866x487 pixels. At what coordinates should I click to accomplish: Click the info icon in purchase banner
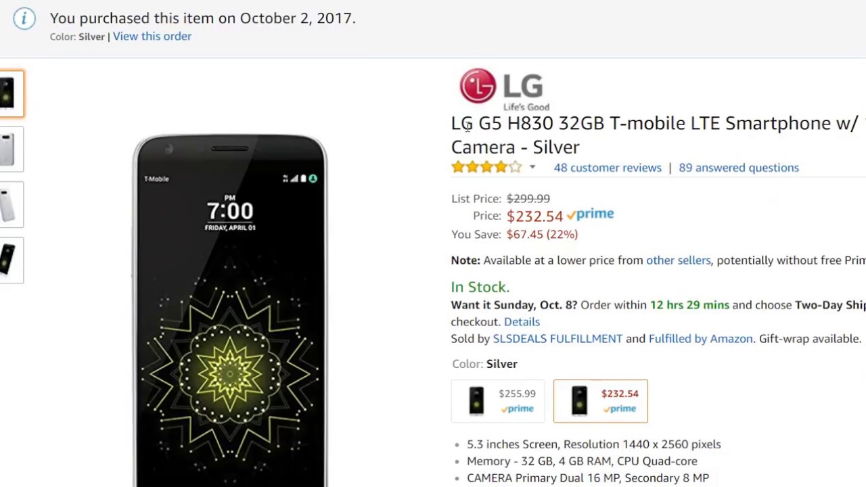[x=24, y=18]
